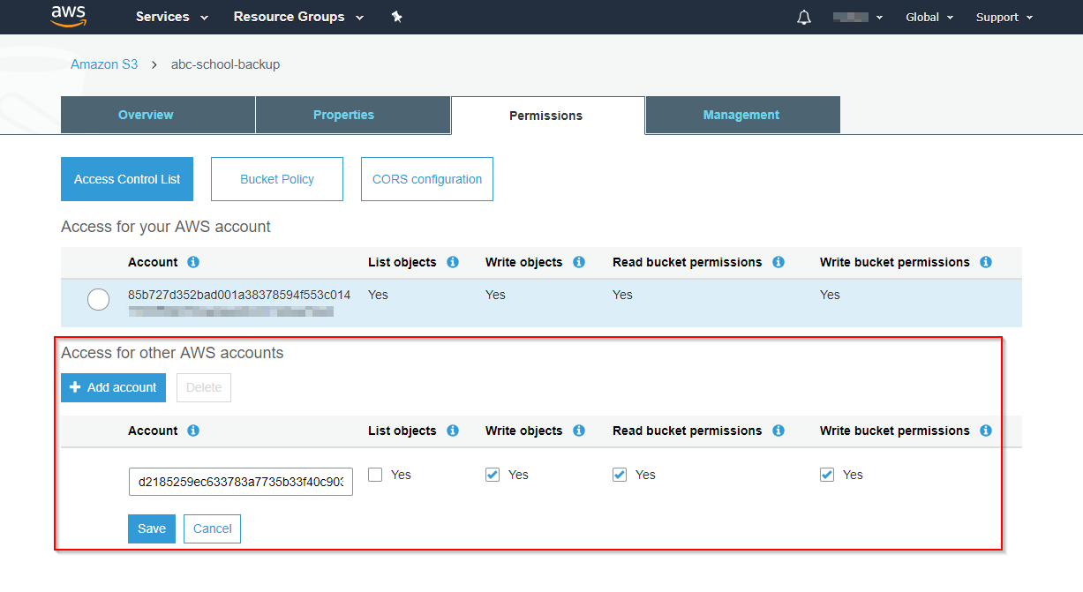Uncheck the Write objects checkbox for other account
This screenshot has width=1083, height=592.
[493, 475]
